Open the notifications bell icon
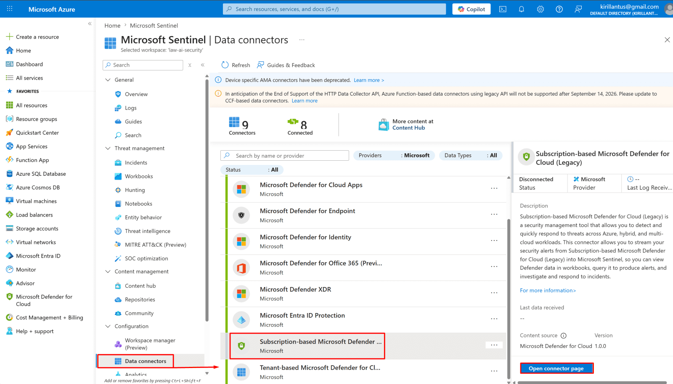 click(x=522, y=9)
